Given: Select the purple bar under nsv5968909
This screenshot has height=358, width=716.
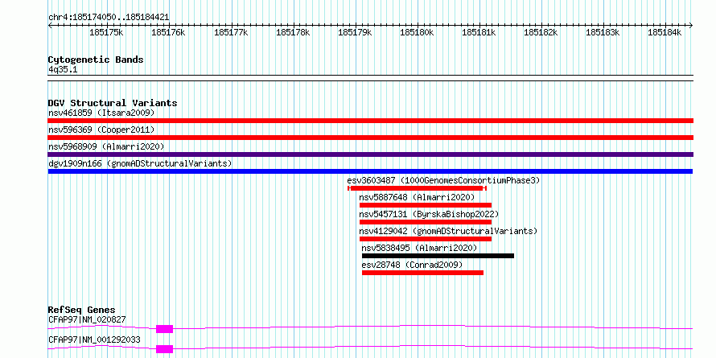Looking at the screenshot, I should click(371, 154).
